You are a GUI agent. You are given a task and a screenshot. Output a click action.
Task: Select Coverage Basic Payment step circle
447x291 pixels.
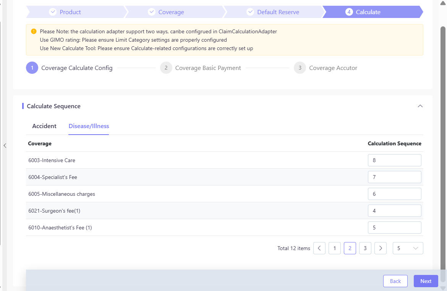[166, 68]
